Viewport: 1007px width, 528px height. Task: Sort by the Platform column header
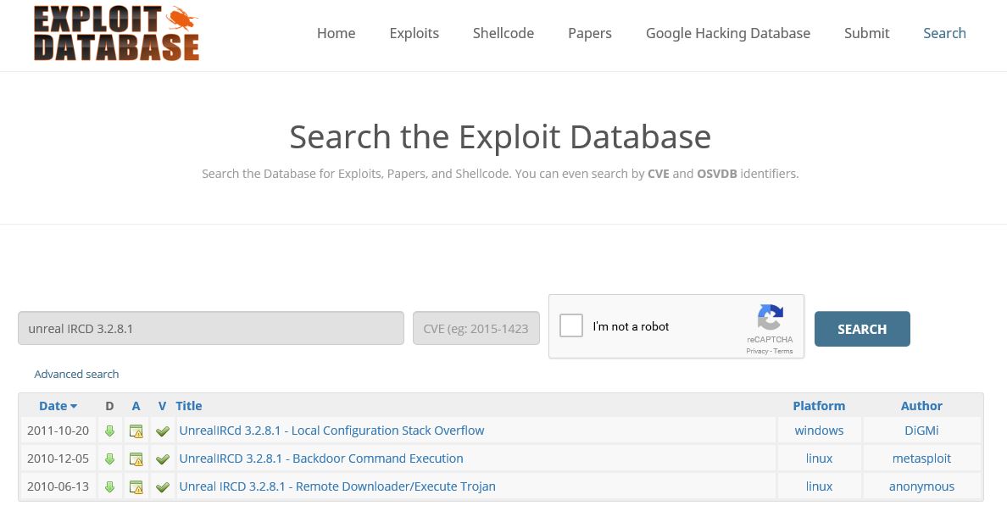click(819, 406)
